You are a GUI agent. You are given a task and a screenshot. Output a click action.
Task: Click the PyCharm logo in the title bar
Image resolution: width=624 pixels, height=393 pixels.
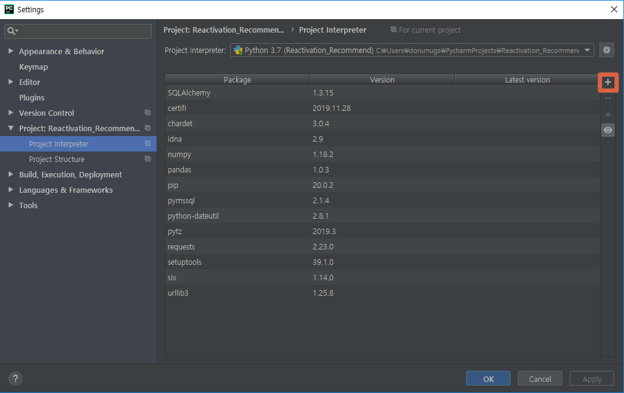[x=9, y=9]
